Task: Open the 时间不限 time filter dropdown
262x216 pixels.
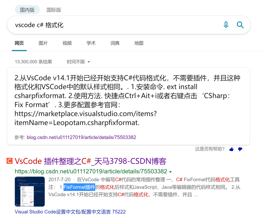Action: (x=78, y=62)
